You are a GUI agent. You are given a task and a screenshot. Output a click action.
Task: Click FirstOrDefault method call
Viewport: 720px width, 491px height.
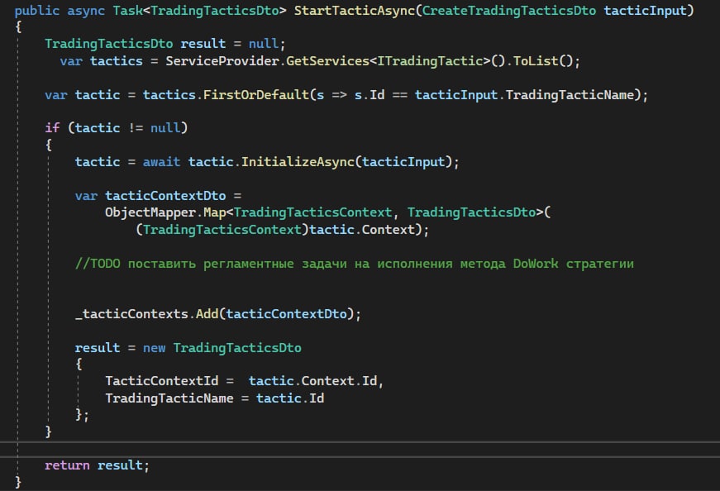pyautogui.click(x=256, y=95)
